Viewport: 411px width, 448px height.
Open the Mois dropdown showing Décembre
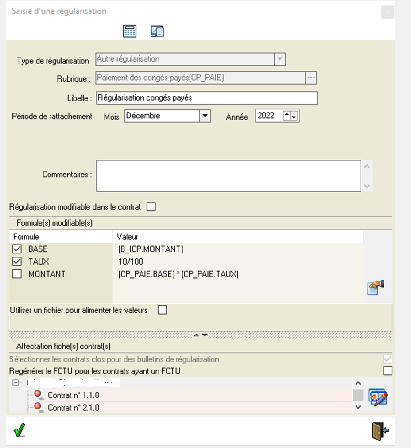(x=205, y=116)
